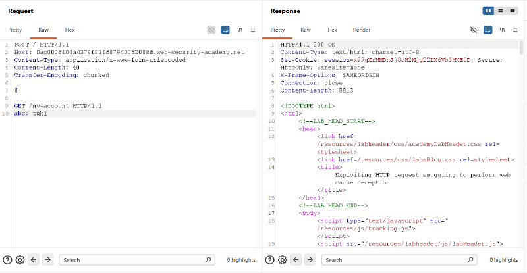
Task: Click the Request search input field
Action: pyautogui.click(x=137, y=260)
